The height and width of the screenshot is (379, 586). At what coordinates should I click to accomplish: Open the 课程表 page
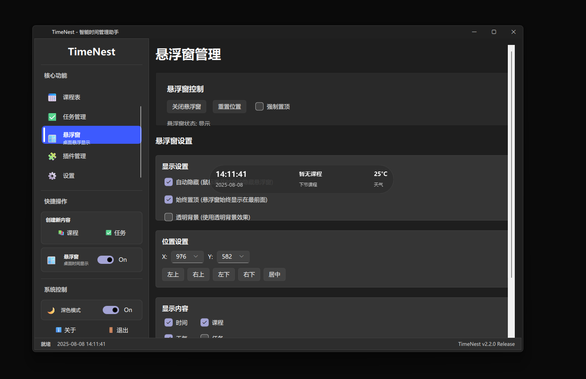pyautogui.click(x=91, y=97)
